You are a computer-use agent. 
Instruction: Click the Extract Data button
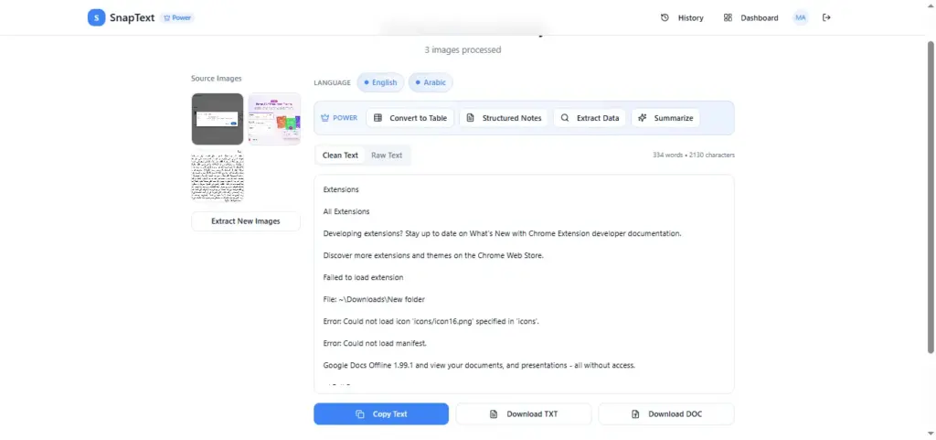590,118
